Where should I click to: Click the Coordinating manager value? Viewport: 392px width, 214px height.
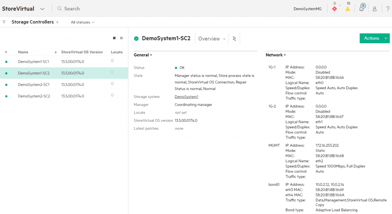193,105
